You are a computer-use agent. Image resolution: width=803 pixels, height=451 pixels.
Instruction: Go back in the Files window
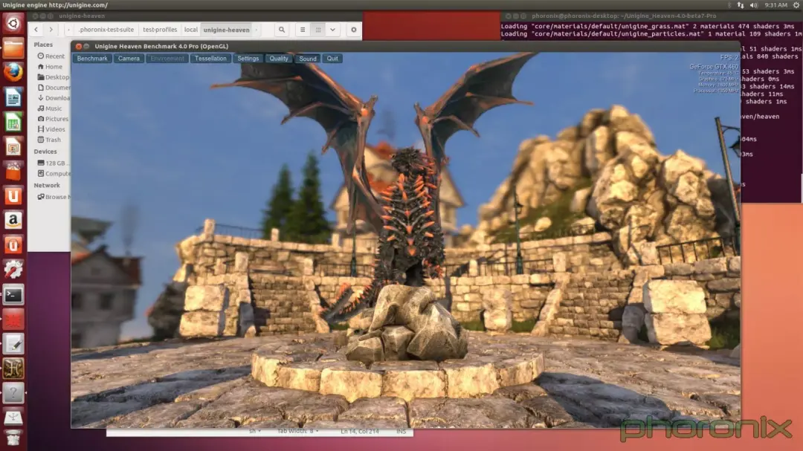[36, 30]
